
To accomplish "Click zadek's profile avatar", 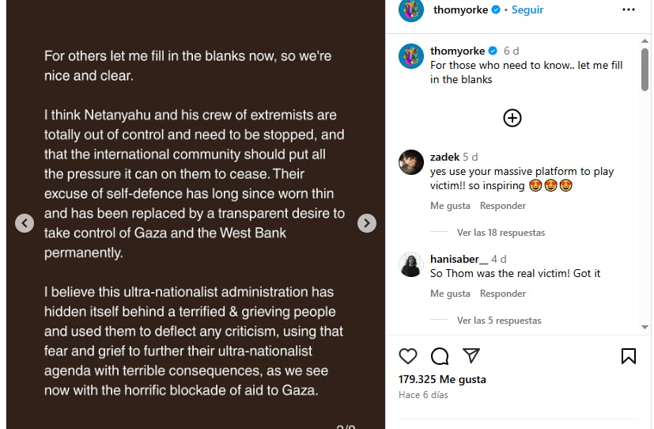I will tap(411, 162).
